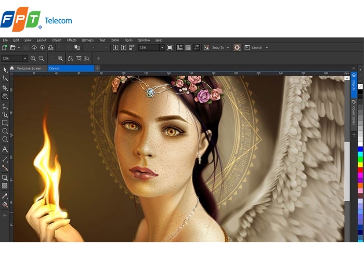Click Zoom to page width icon
Viewport: 364px width, 260px height.
(79, 58)
